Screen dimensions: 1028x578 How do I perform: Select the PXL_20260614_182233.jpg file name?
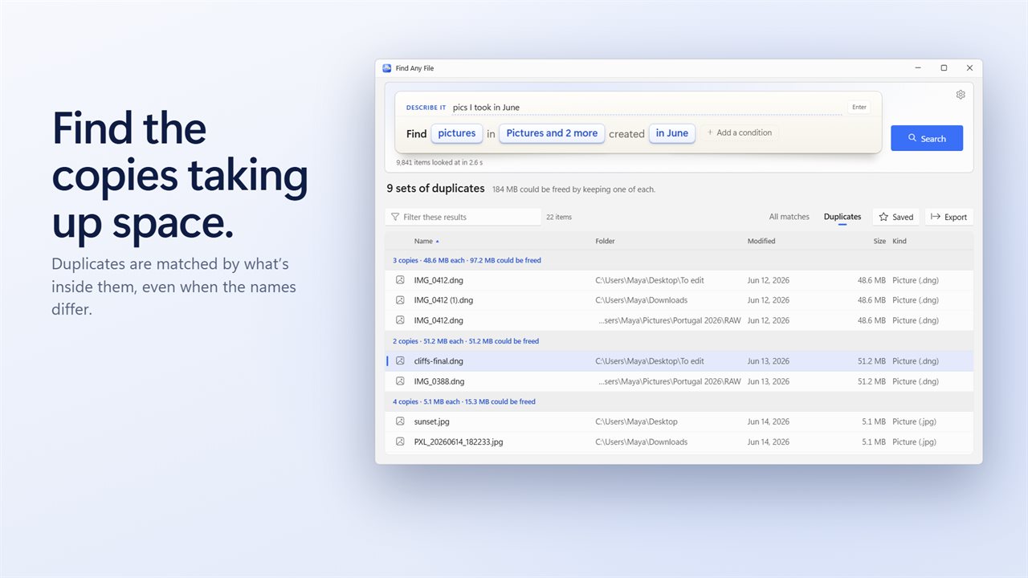pyautogui.click(x=459, y=442)
